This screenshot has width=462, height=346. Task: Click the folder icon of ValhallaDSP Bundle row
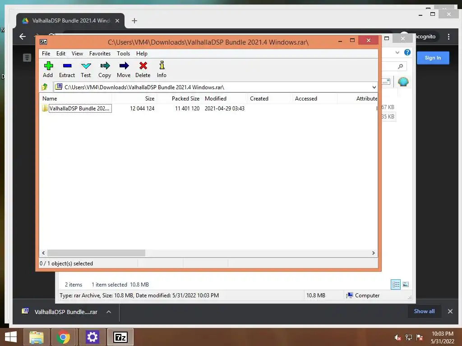tap(45, 108)
